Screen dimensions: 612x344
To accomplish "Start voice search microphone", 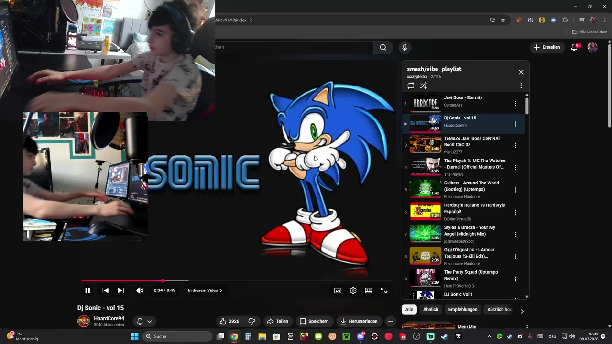I will point(404,47).
